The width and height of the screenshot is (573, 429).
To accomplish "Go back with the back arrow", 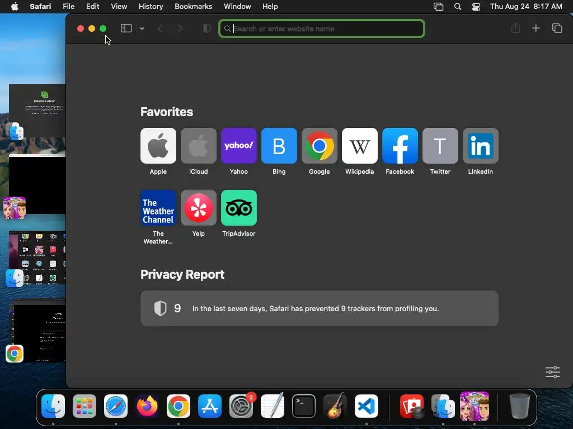I will pyautogui.click(x=160, y=28).
